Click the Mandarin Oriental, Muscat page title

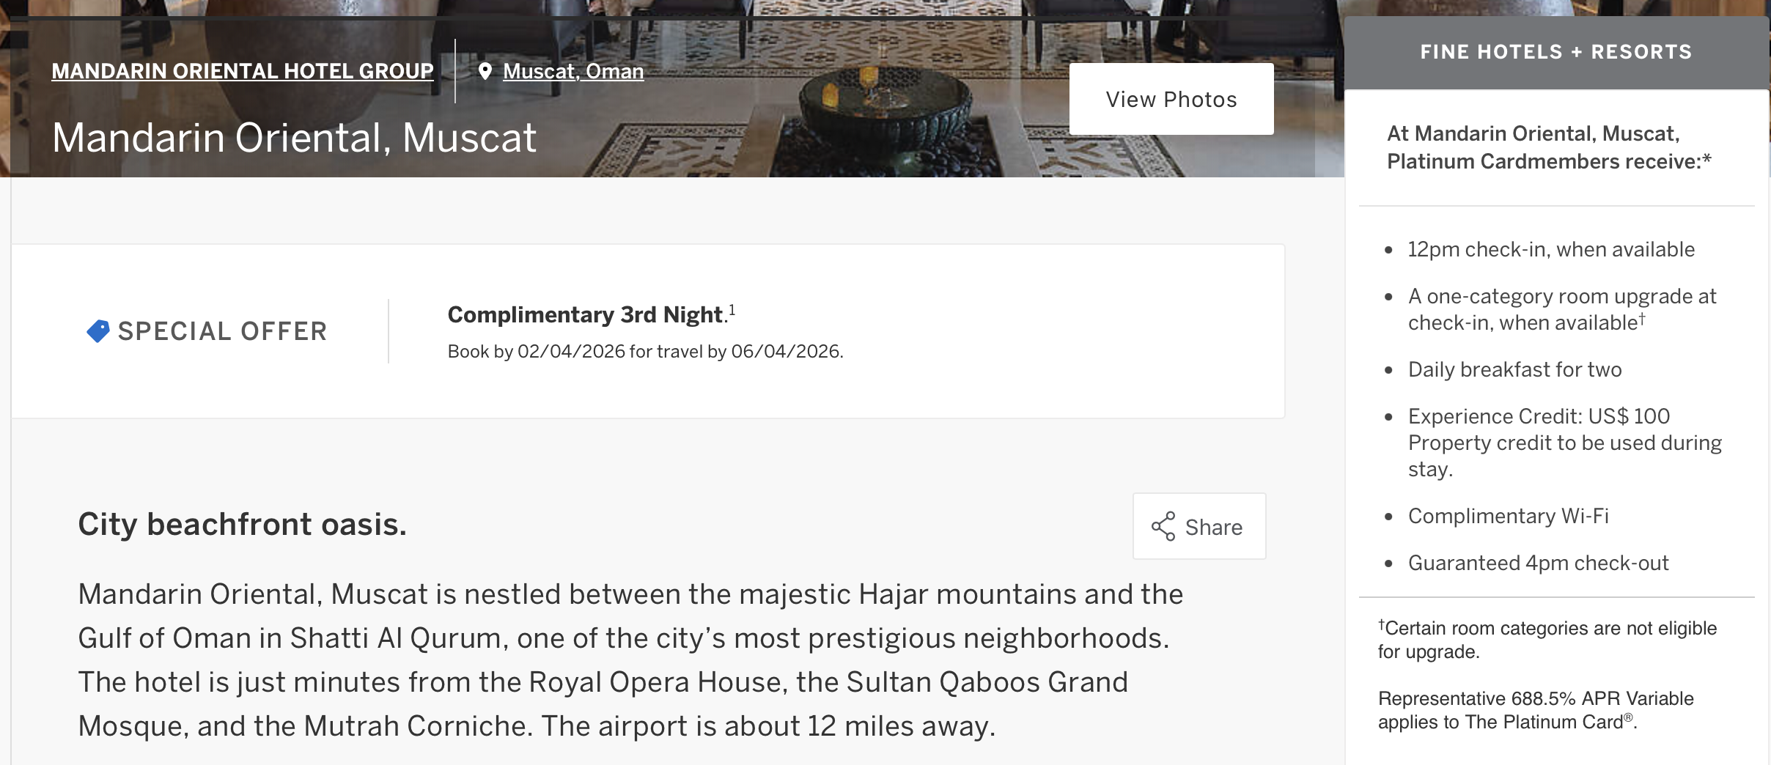295,136
